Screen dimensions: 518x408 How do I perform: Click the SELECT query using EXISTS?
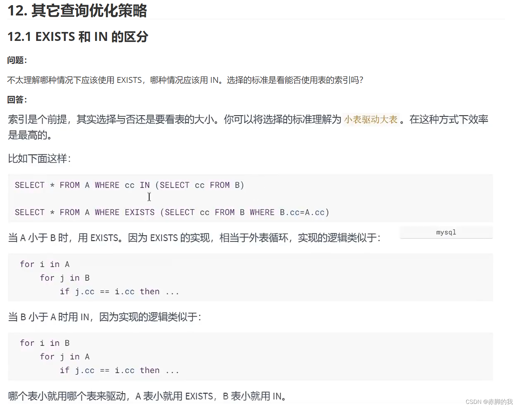coord(171,212)
